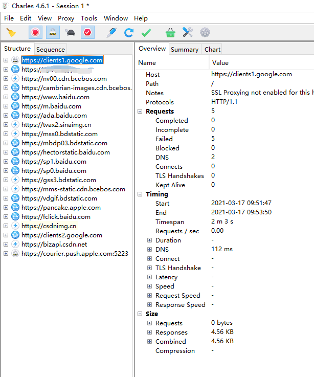
Task: Collapse the Timing section
Action: coord(140,194)
